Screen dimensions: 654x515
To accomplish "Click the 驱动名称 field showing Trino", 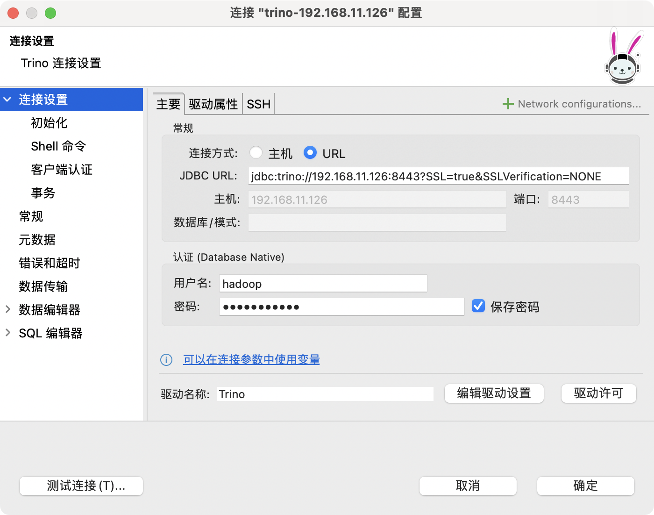I will (x=325, y=394).
